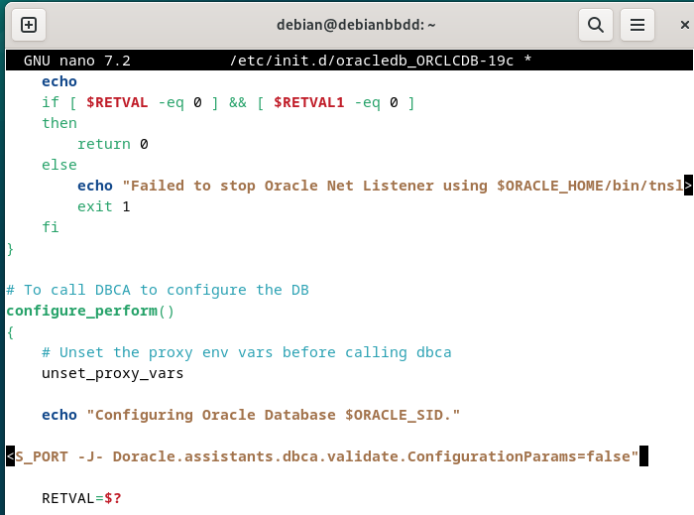Image resolution: width=694 pixels, height=515 pixels.
Task: Click the '# Unset the proxy env vars' comment
Action: coord(247,352)
